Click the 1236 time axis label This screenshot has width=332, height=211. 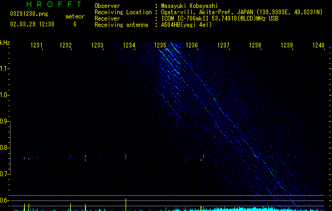click(x=192, y=45)
